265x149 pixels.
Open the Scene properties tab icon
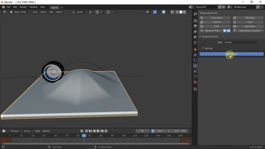(195, 37)
